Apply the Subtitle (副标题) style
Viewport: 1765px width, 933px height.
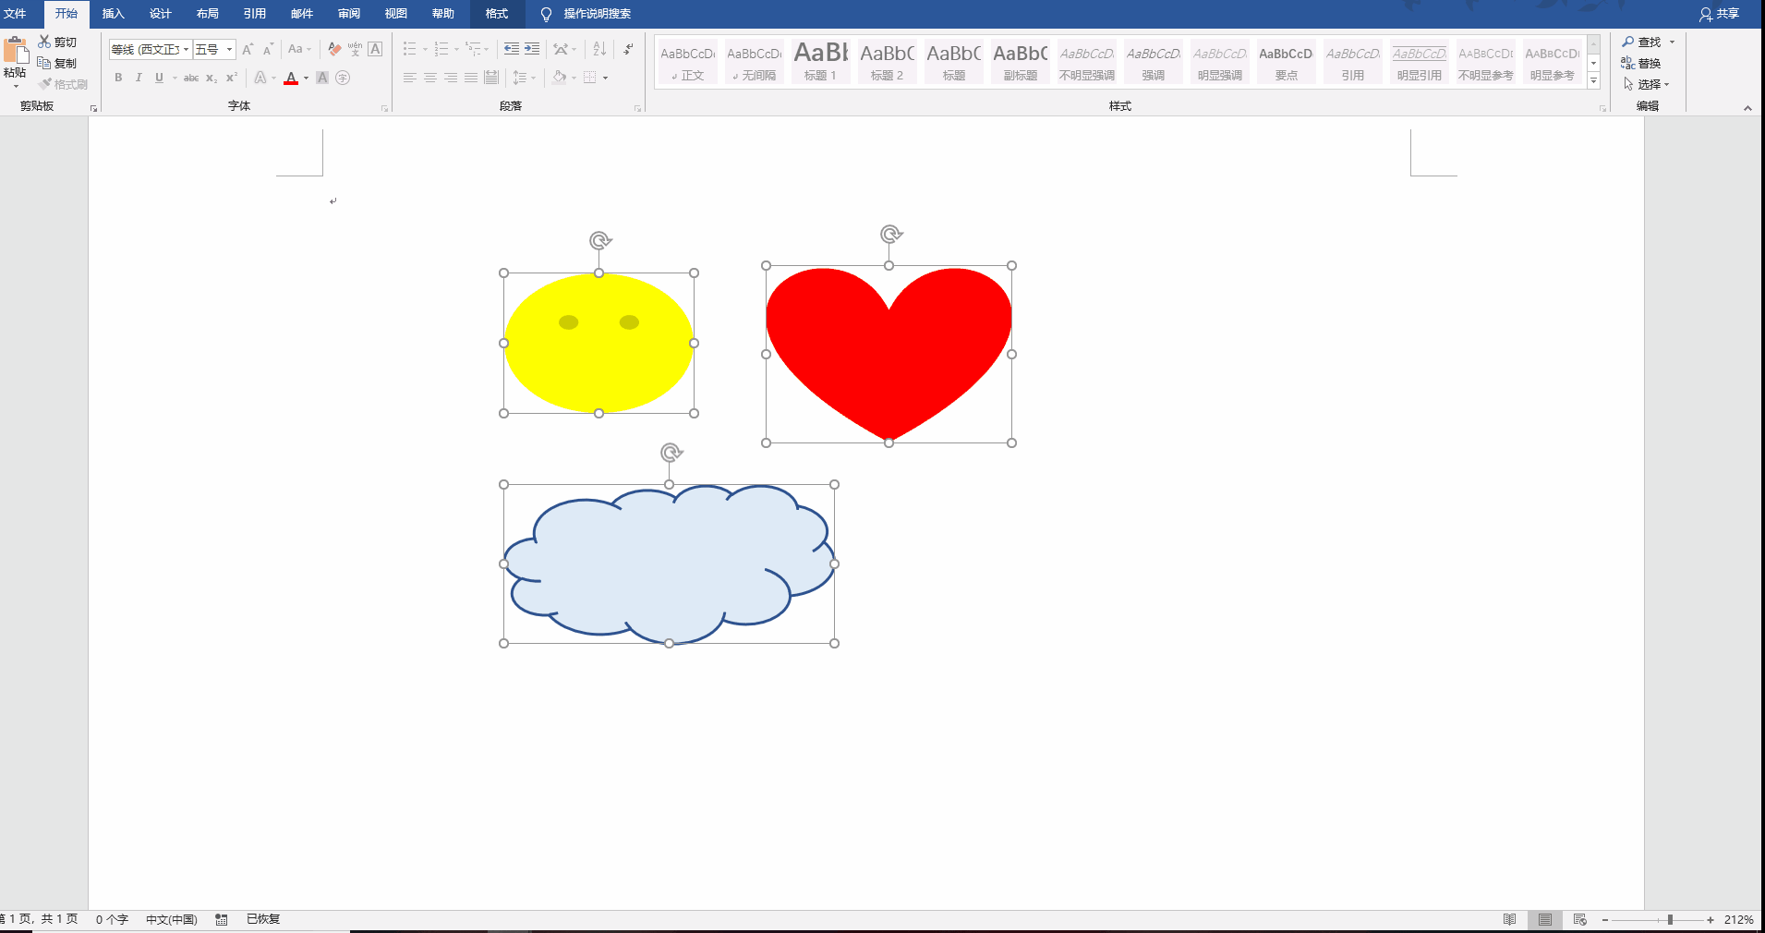(x=1020, y=62)
